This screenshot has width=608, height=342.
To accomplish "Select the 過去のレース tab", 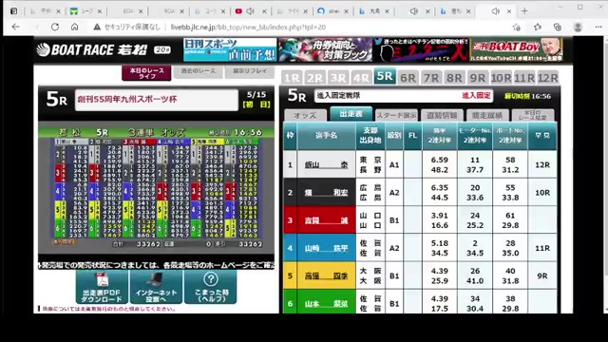I will pos(198,72).
